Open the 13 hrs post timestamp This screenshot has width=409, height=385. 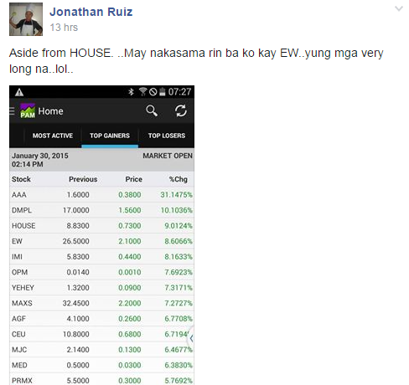click(64, 28)
